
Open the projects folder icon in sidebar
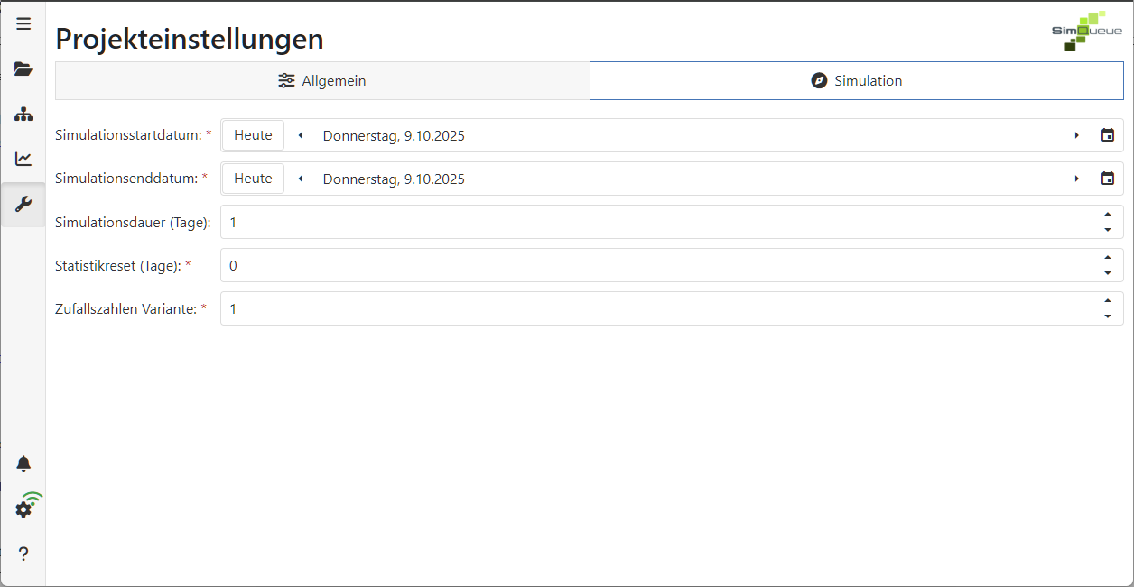pyautogui.click(x=23, y=69)
